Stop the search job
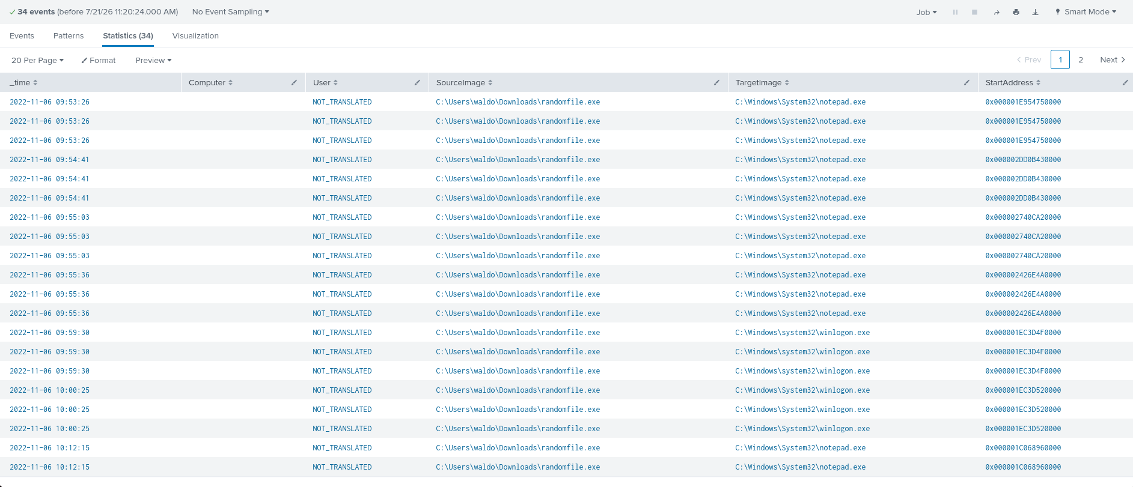This screenshot has width=1133, height=487. tap(974, 12)
